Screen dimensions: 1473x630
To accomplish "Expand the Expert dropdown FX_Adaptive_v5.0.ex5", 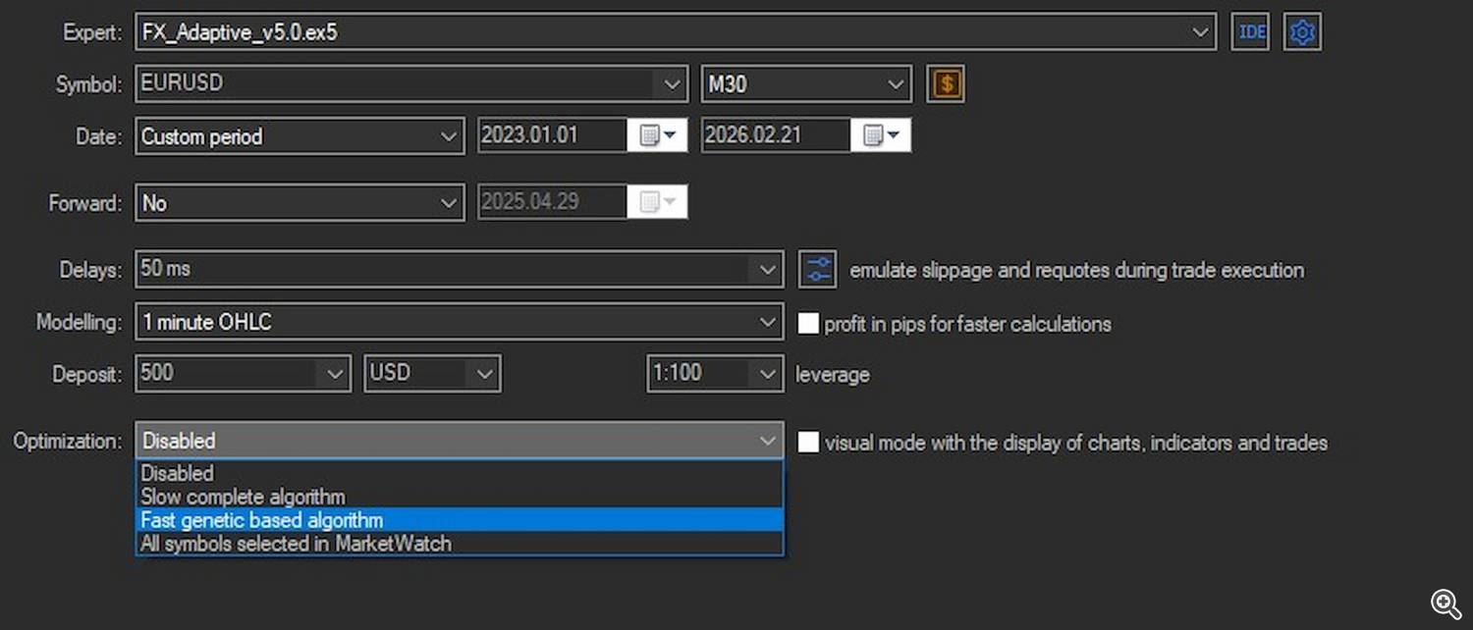I will [x=676, y=31].
